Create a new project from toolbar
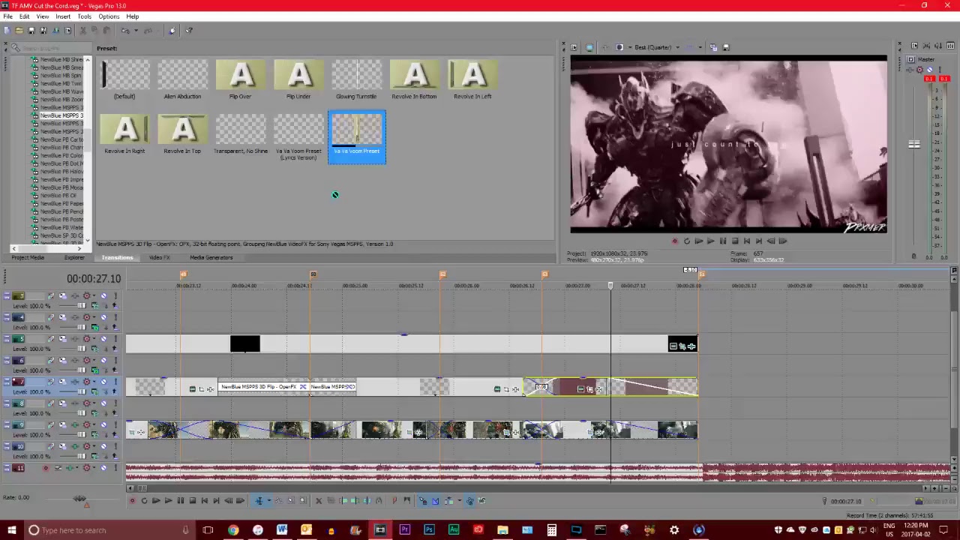Screen dimensions: 960x540 click(x=7, y=31)
